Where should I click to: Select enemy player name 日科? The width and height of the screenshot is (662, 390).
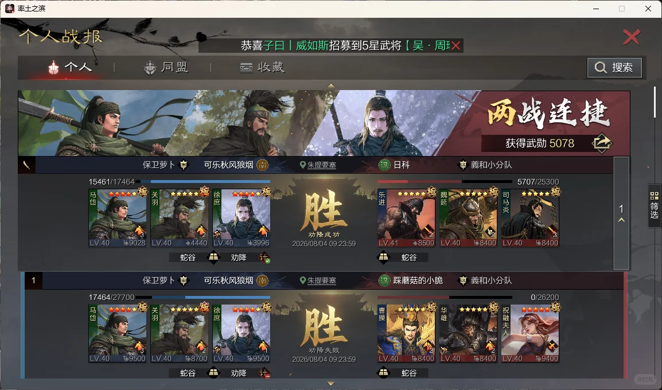coord(402,165)
